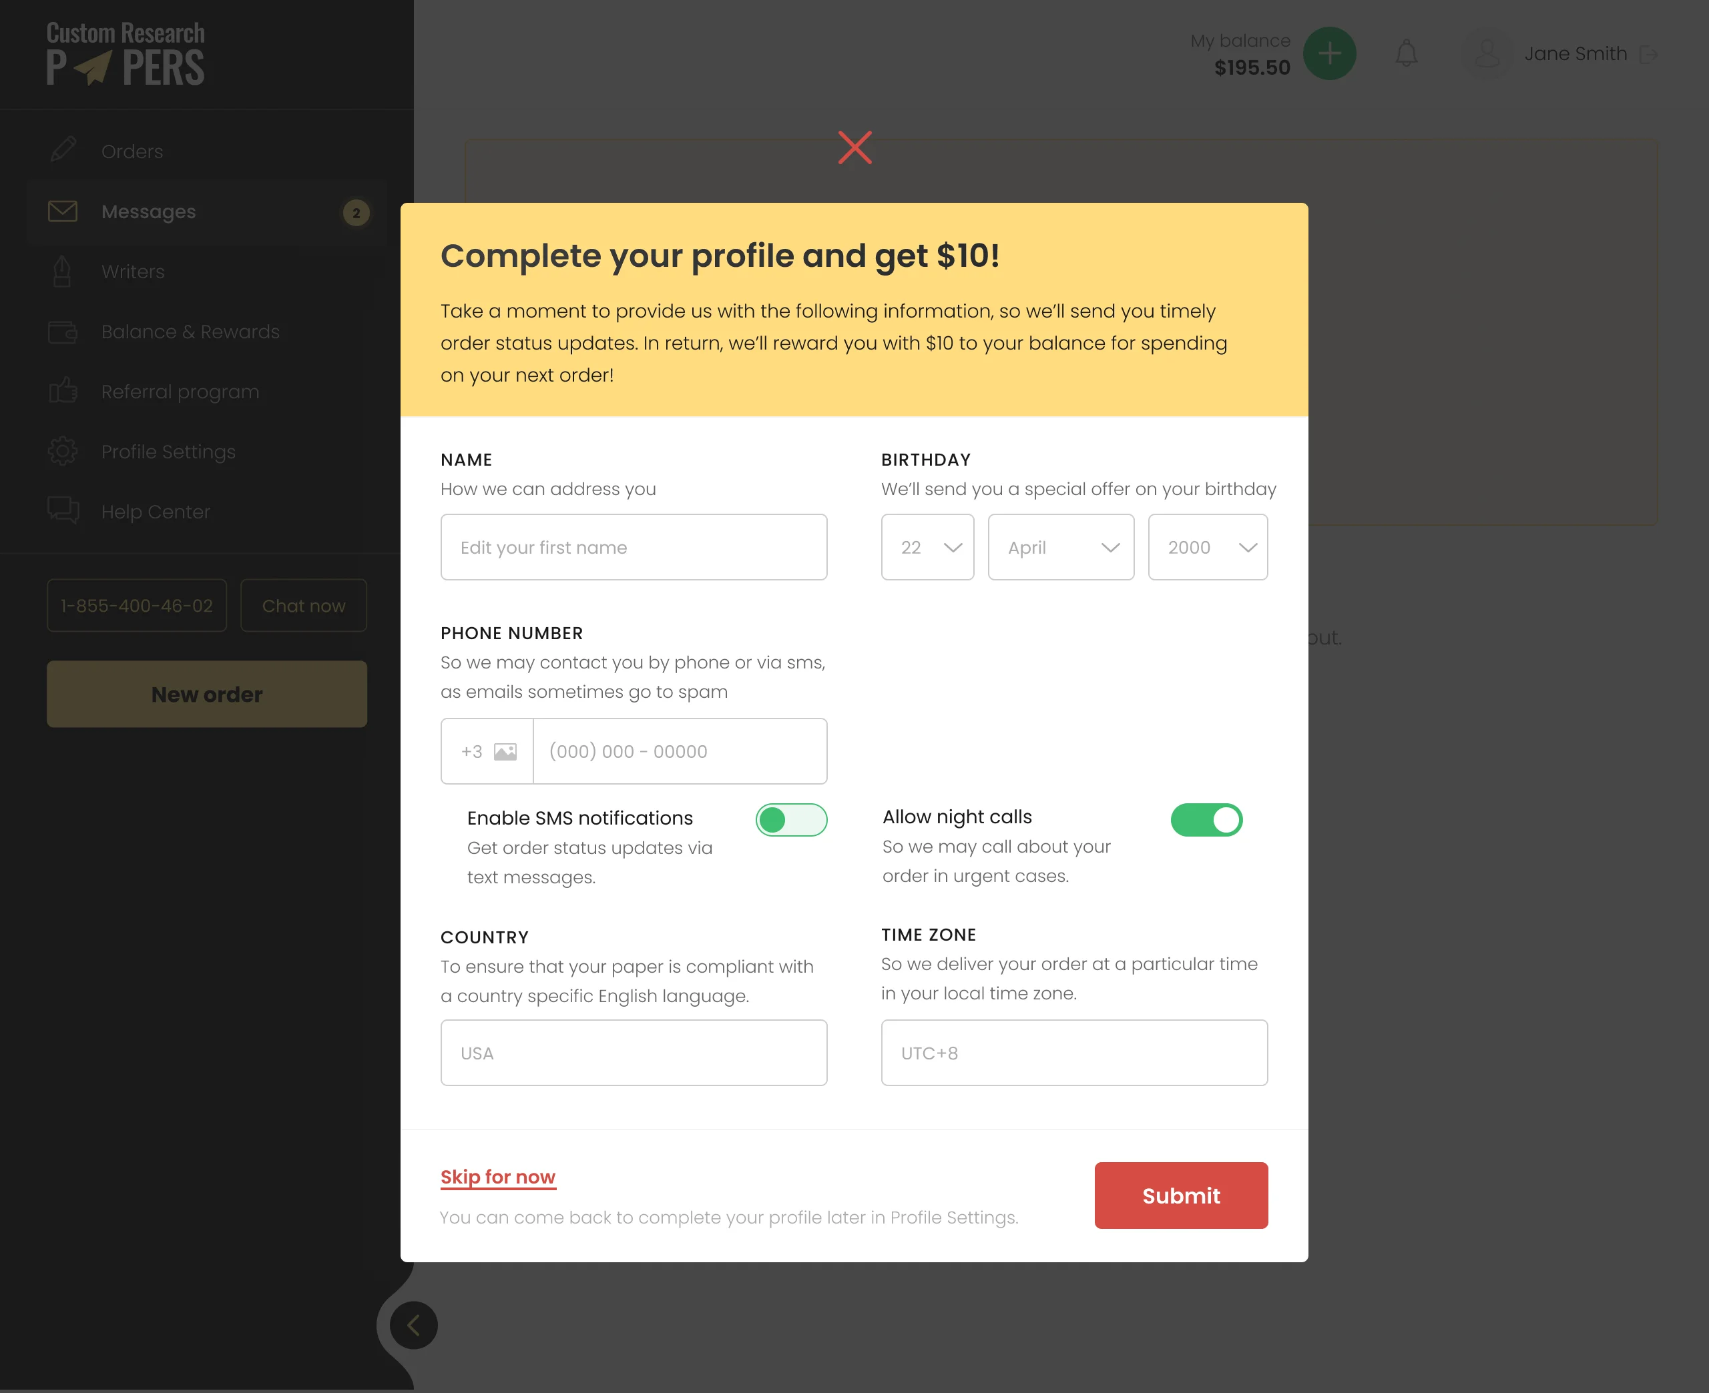This screenshot has width=1709, height=1393.
Task: Click the Balance & Rewards wallet icon
Action: pos(63,332)
